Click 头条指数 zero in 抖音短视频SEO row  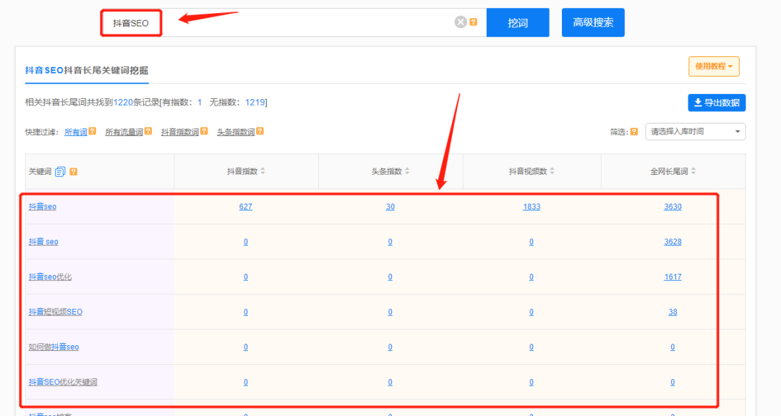click(390, 311)
